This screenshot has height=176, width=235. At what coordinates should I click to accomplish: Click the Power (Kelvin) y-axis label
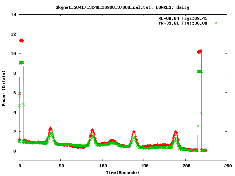pos(4,88)
